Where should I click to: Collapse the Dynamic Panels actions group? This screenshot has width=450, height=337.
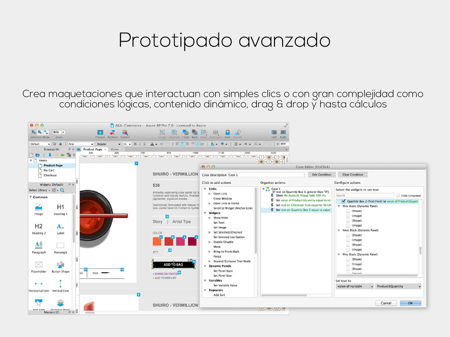point(205,266)
